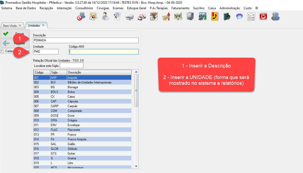
Task: Click the phone book icon
Action: pyautogui.click(x=215, y=16)
